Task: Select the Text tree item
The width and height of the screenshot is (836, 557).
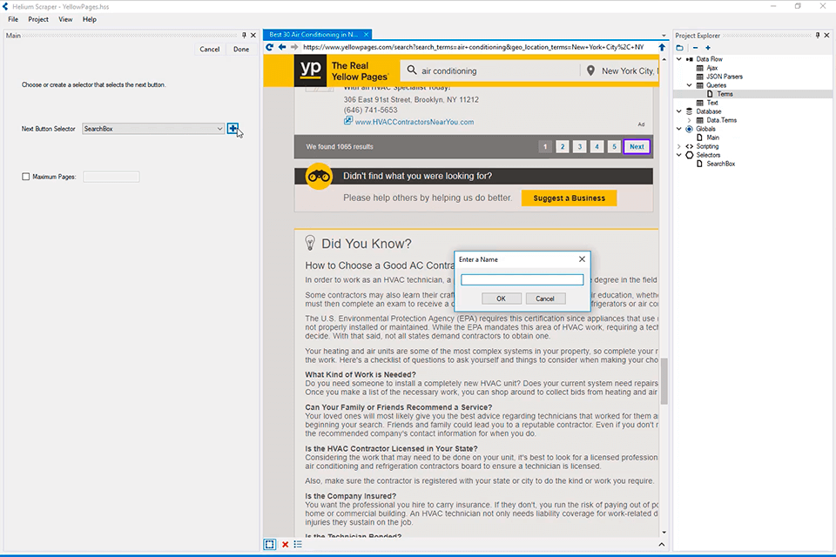Action: point(712,103)
